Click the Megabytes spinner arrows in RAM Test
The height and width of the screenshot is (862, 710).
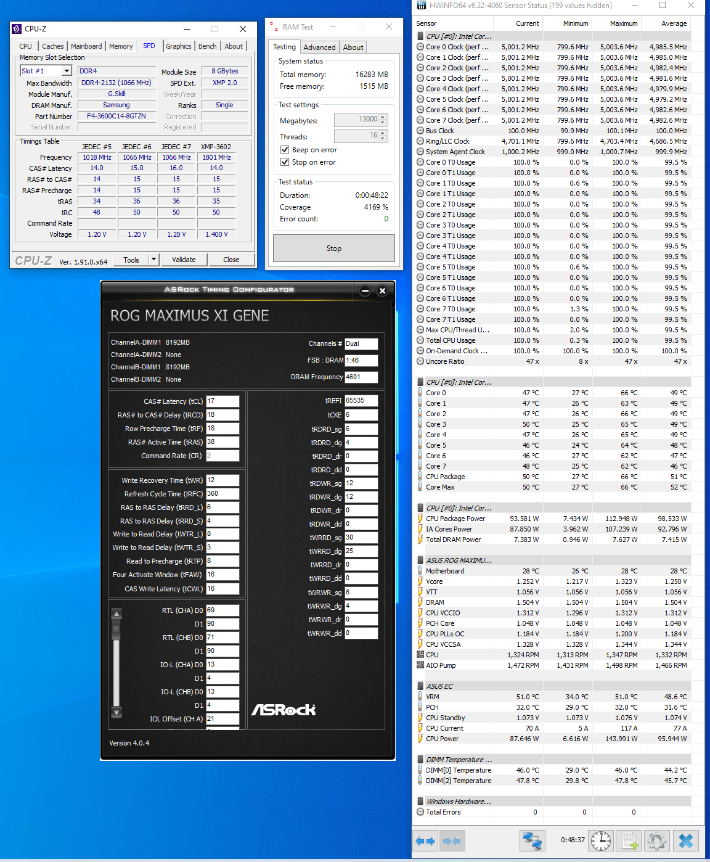tap(383, 120)
